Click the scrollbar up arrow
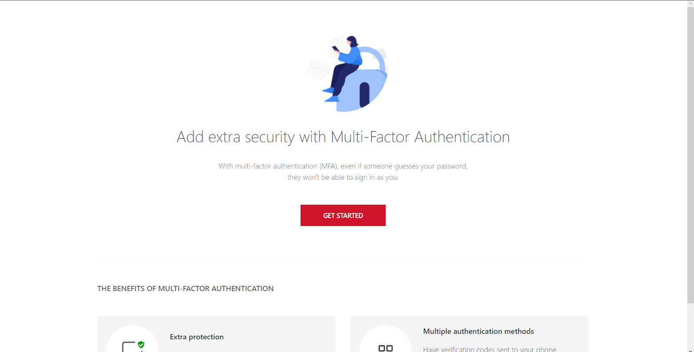The width and height of the screenshot is (694, 352). 691,3
